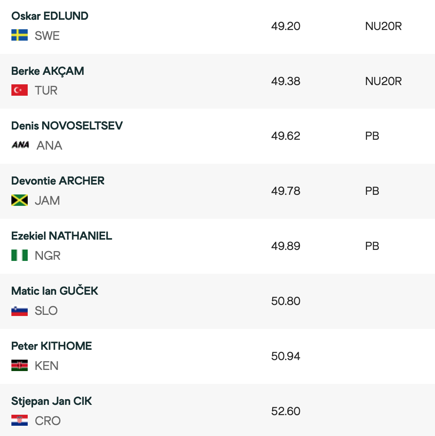Open Berke AKÇAM athlete profile
Viewport: 435px width, 436px height.
(48, 71)
